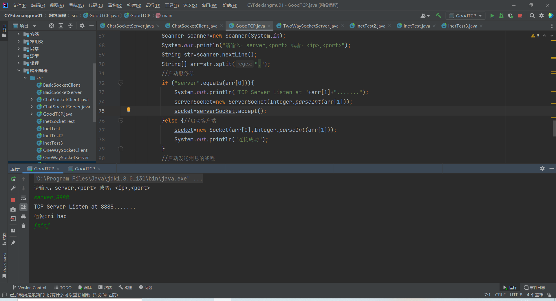Open the Version Control tool window
556x301 pixels.
pos(29,287)
